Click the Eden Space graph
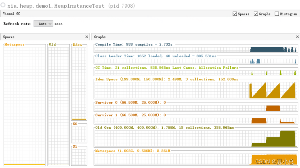The height and width of the screenshot is (168, 300). (x=196, y=90)
